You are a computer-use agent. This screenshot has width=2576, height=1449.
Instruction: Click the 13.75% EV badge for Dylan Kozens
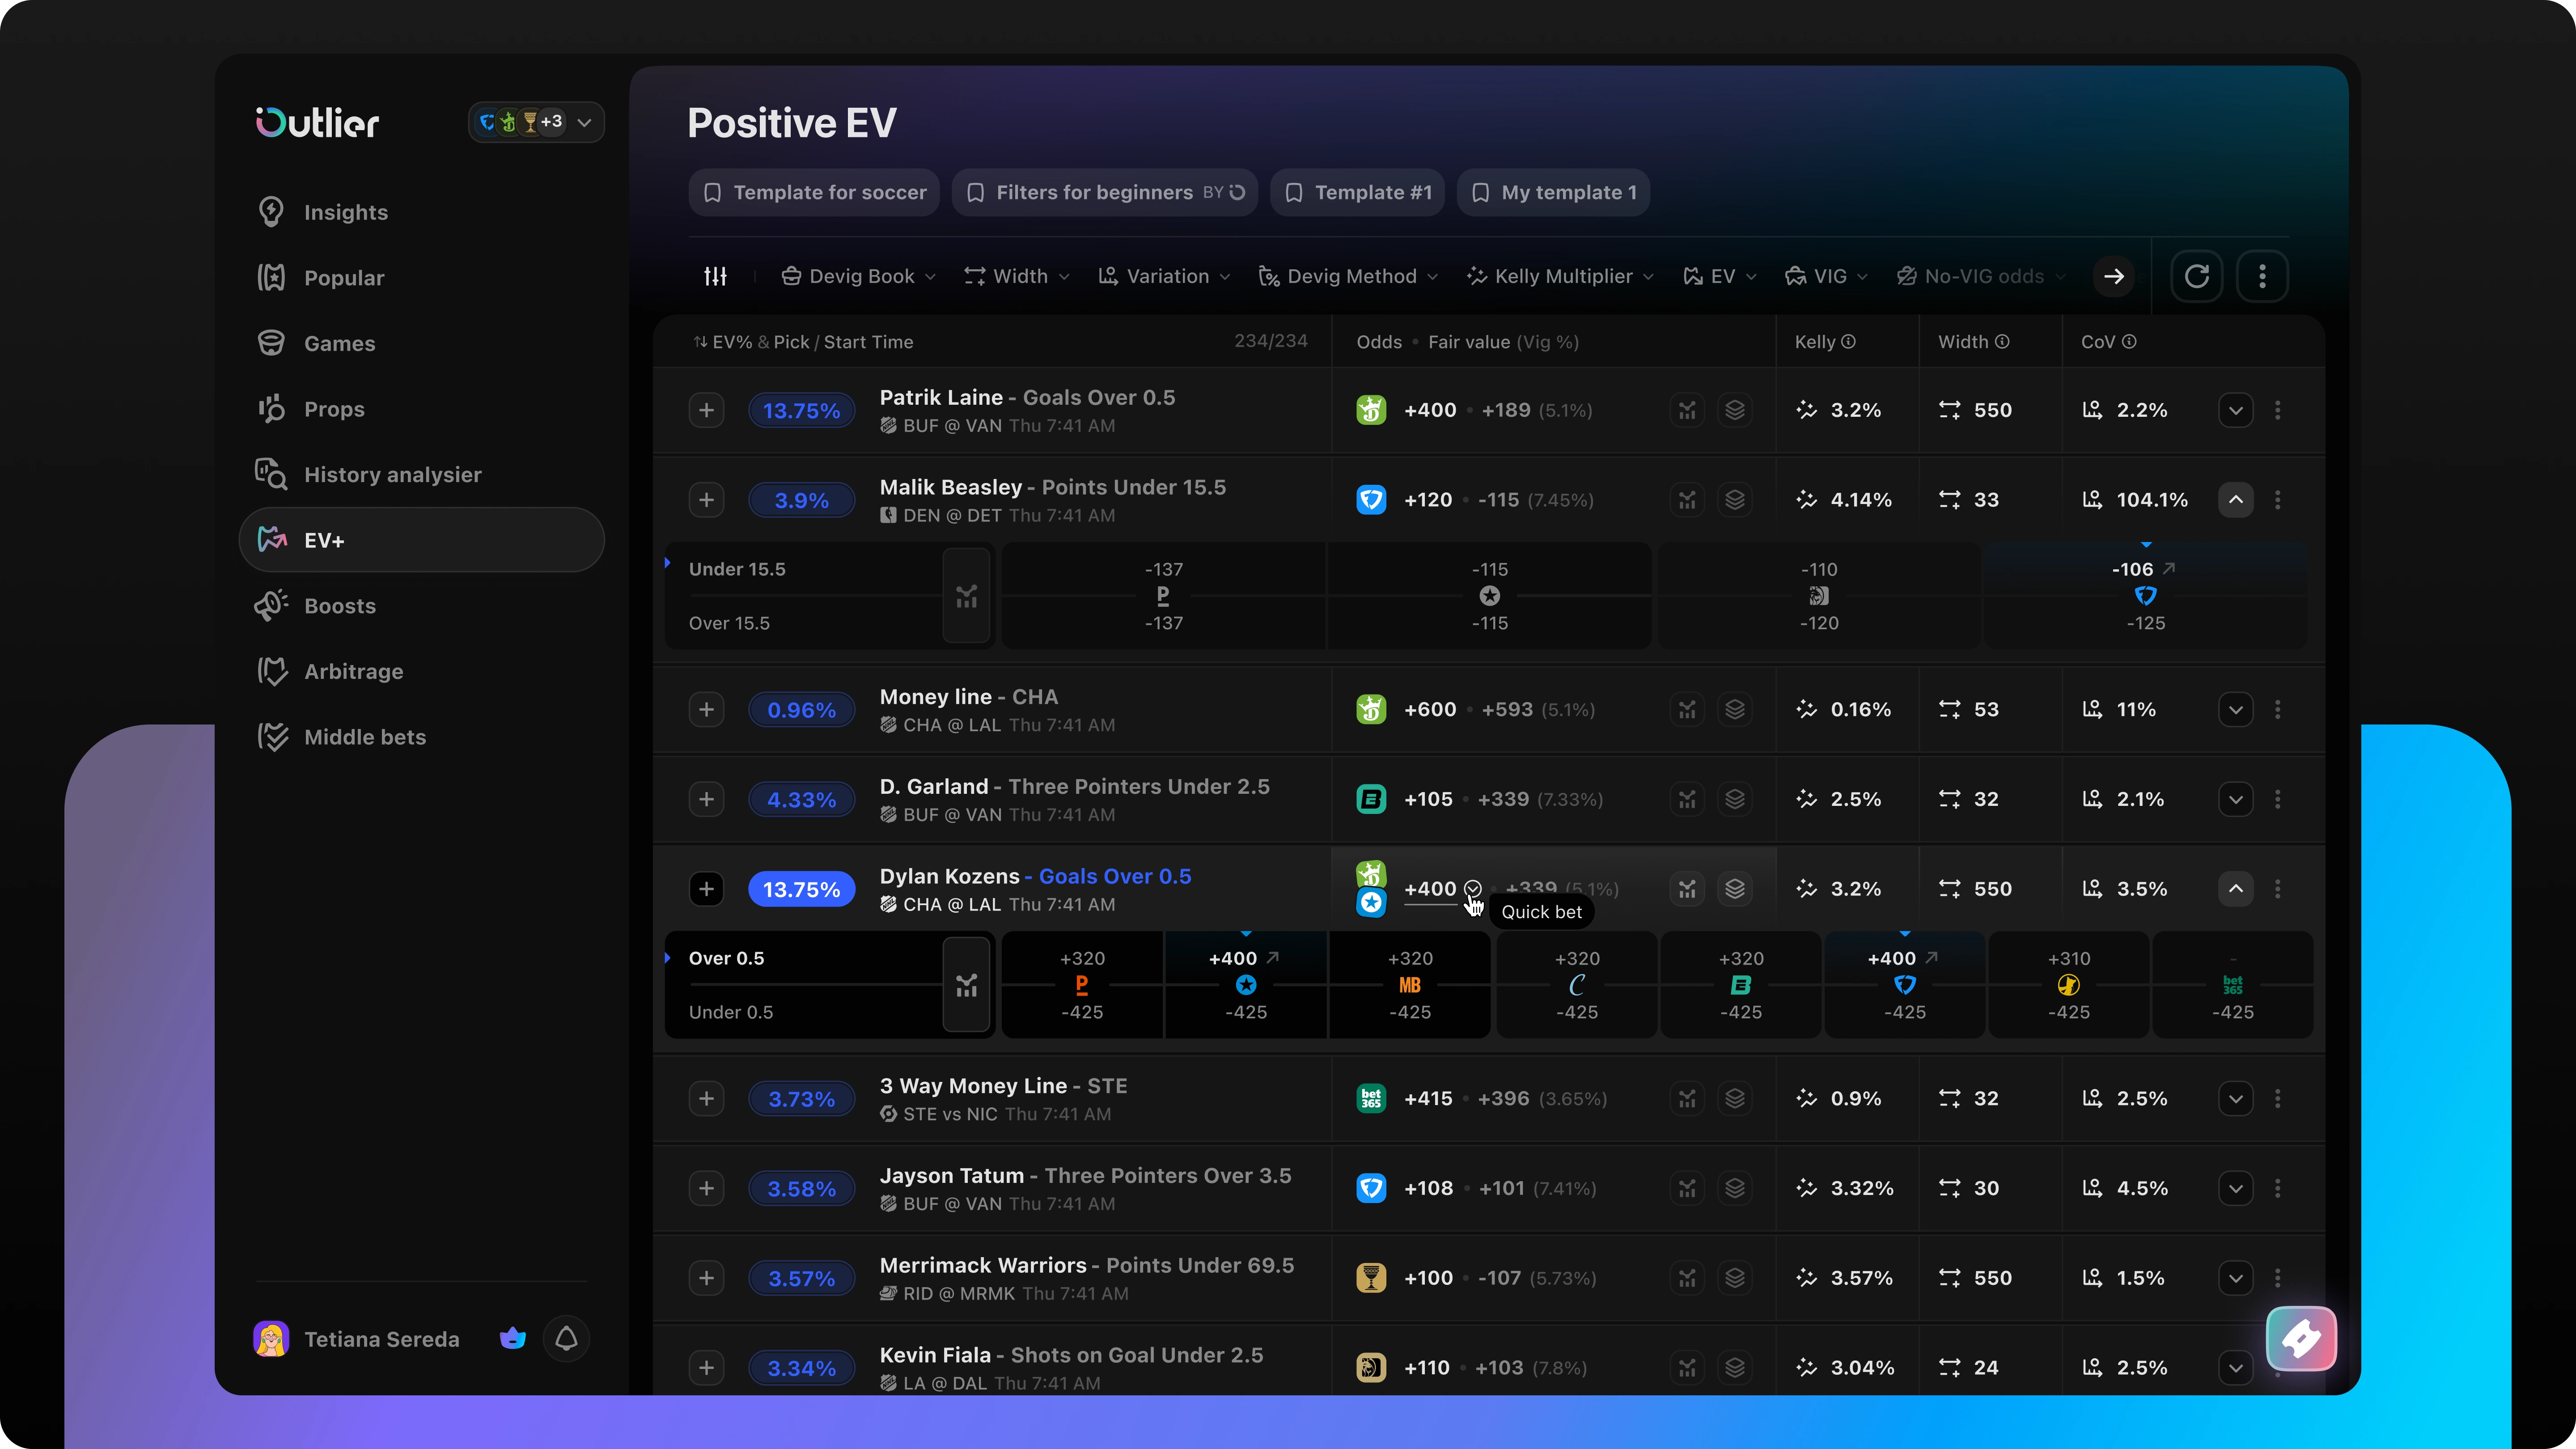point(801,889)
